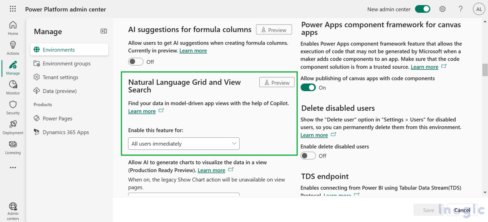Viewport: 488px width, 222px height.
Task: Open the settings gear in the top bar
Action: [443, 9]
